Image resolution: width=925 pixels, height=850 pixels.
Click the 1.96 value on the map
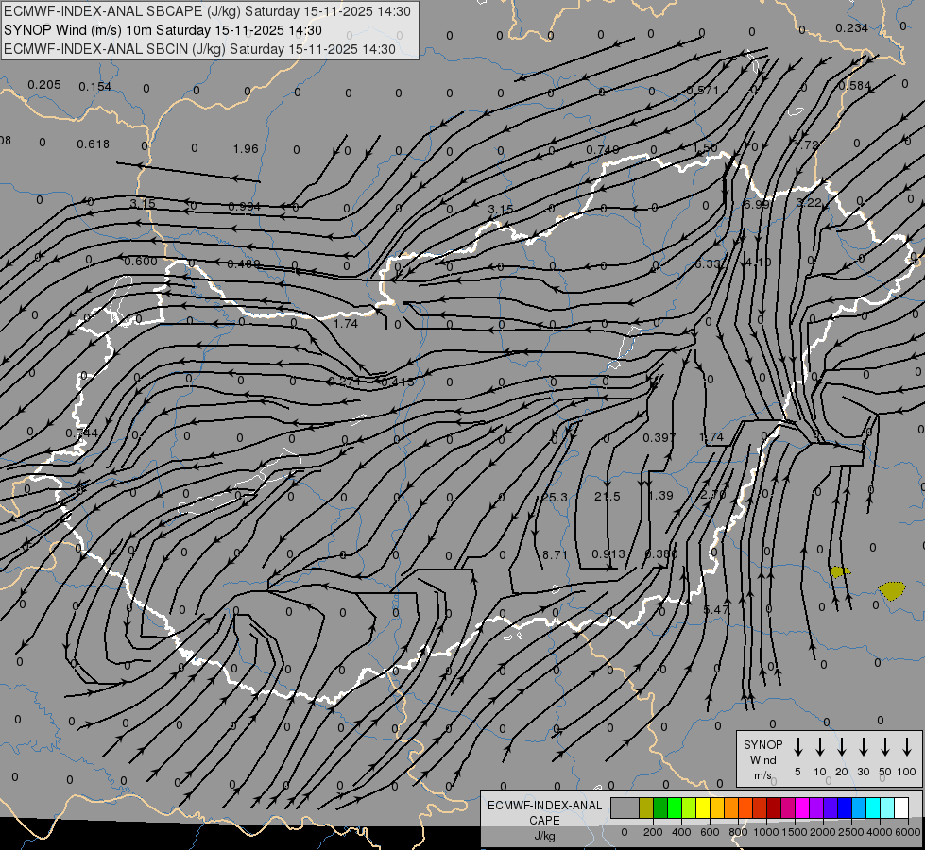tap(246, 148)
